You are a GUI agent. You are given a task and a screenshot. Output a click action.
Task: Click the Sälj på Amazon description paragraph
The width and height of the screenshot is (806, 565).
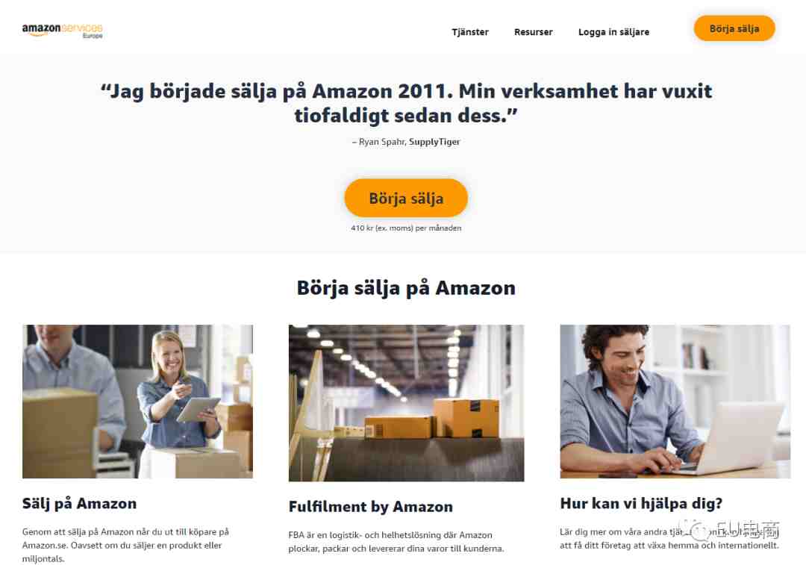(125, 545)
